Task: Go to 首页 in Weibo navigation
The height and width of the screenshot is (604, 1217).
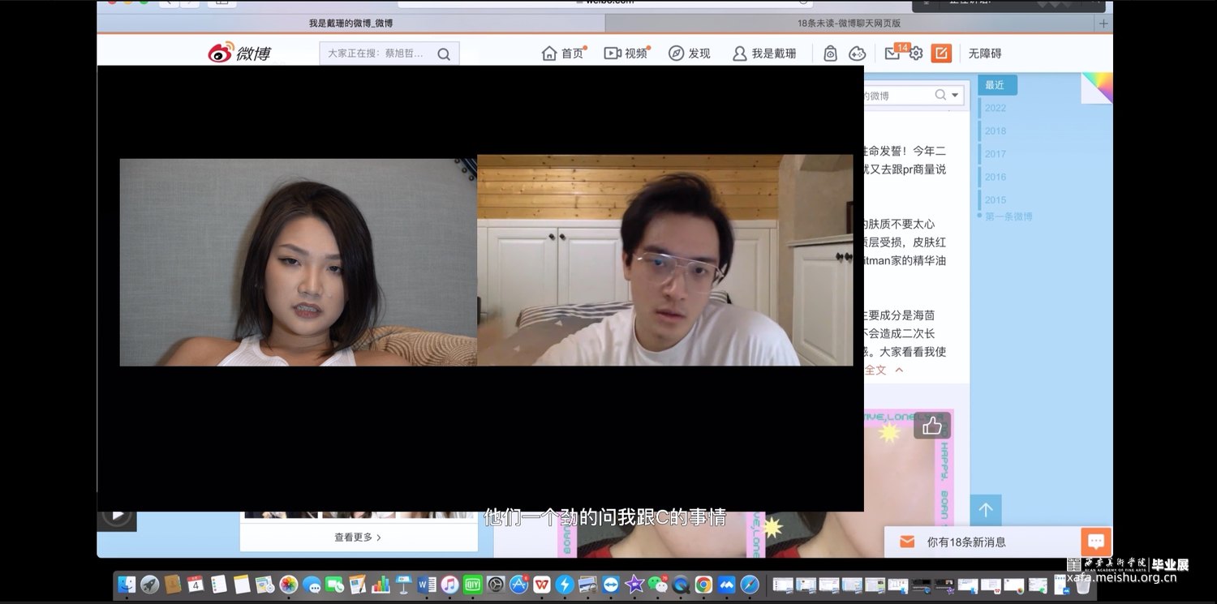Action: tap(563, 54)
